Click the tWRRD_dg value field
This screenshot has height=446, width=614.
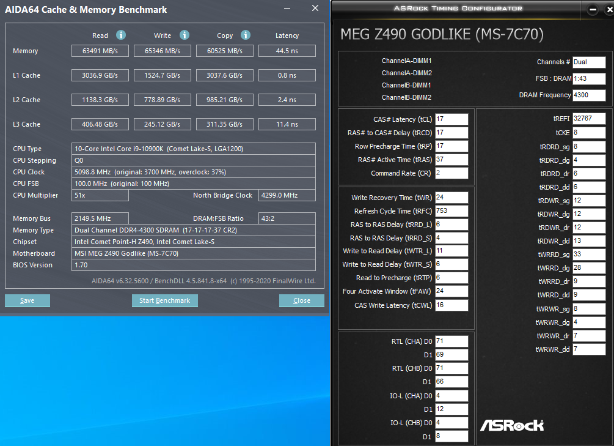coord(589,268)
